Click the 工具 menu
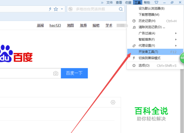Screen dimensions: 184x133 138,3
